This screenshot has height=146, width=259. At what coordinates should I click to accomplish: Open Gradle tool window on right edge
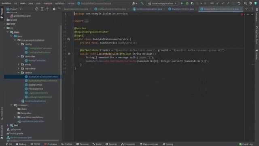click(257, 54)
